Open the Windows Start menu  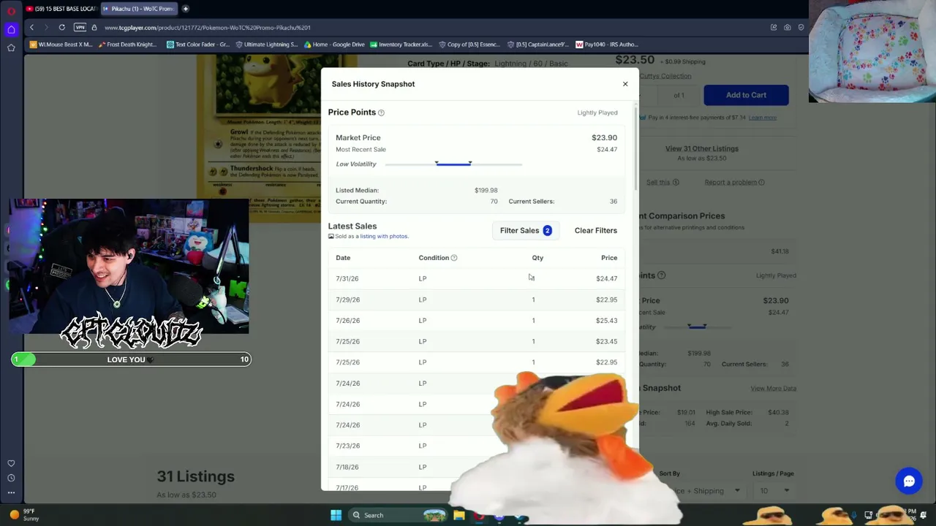[336, 515]
